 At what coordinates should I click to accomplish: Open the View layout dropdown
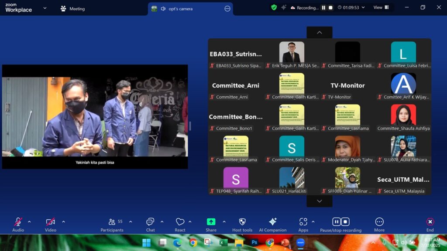point(380,8)
